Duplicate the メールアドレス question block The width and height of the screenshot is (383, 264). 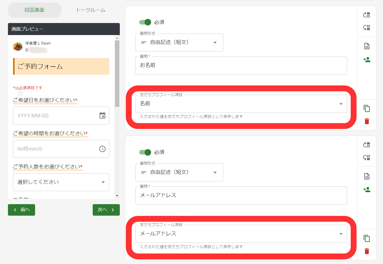367,238
